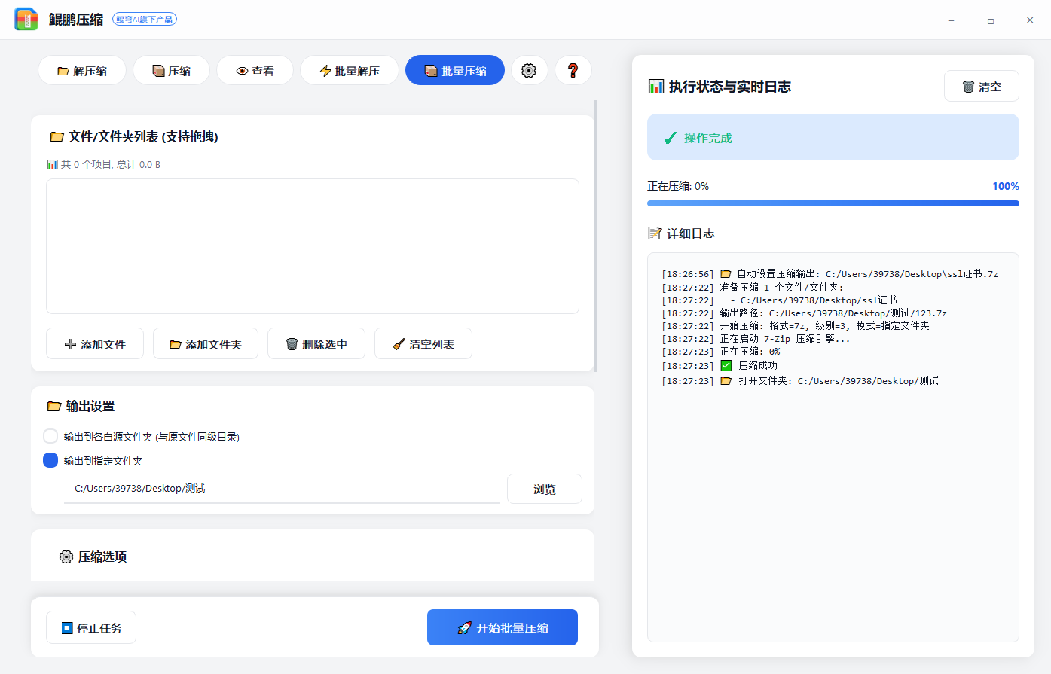
Task: Open the settings gear icon
Action: tap(530, 70)
